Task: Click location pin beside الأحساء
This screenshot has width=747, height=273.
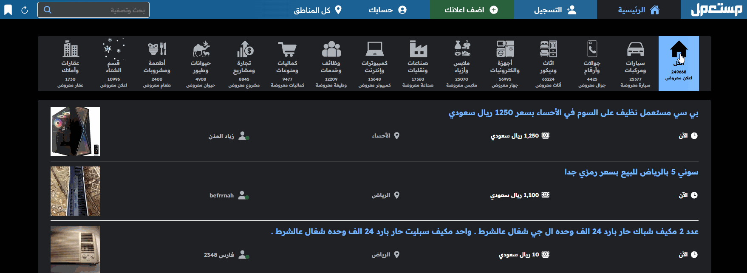Action: 397,136
